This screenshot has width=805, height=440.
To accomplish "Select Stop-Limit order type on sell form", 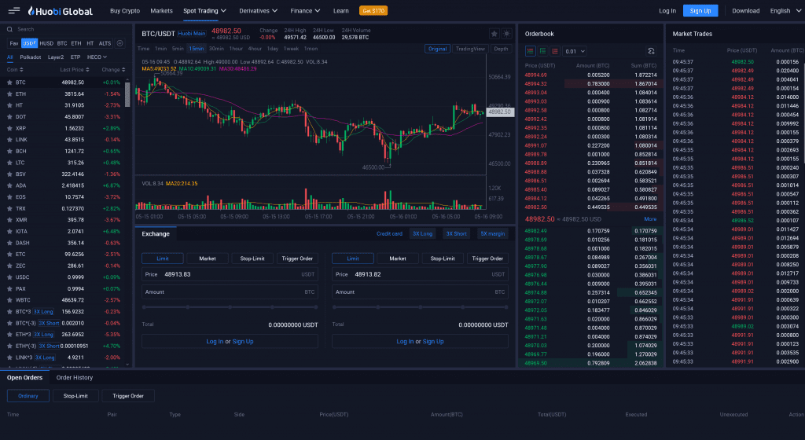I will tap(443, 258).
